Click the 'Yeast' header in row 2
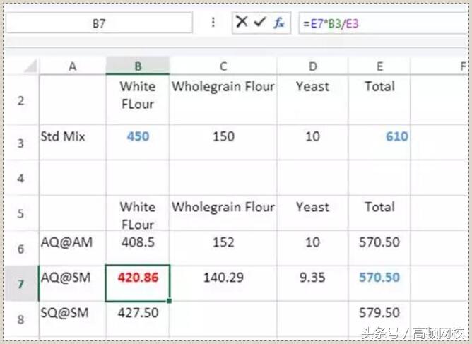Viewport: 472px width, 344px height. tap(312, 100)
